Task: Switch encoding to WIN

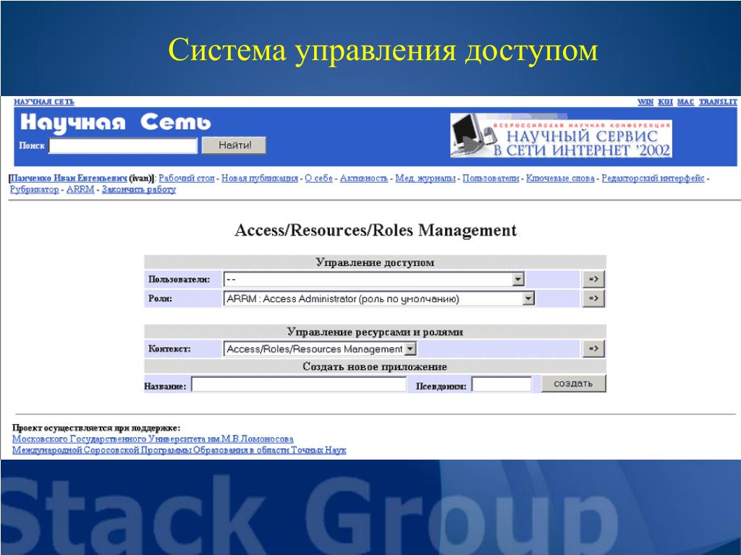Action: pyautogui.click(x=645, y=102)
